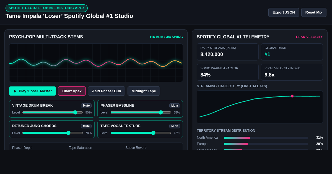Screen dimensions: 332x174
Task: Adjust the Detuned Juno Chords level slider
Action: click(53, 133)
